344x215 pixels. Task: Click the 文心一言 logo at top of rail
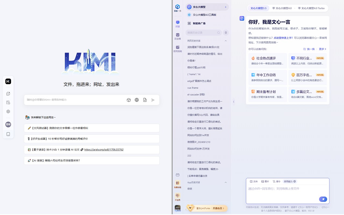point(177,8)
